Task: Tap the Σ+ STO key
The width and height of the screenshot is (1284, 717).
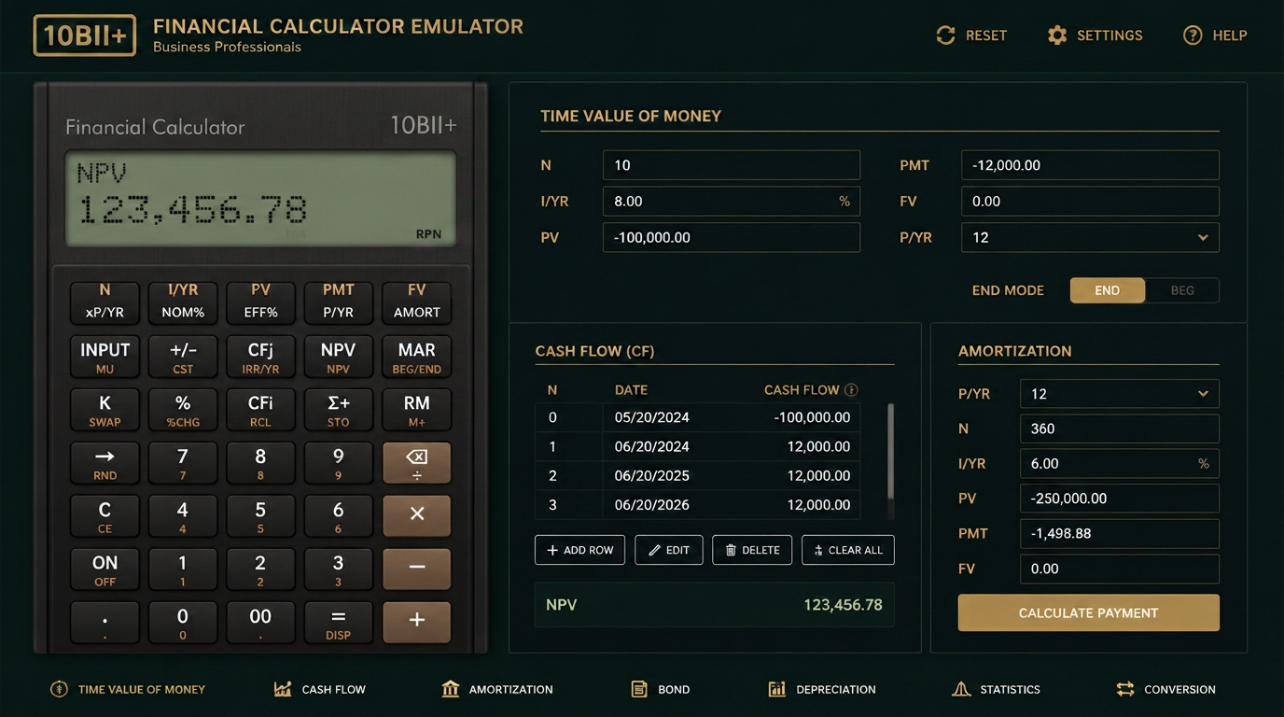Action: point(338,409)
